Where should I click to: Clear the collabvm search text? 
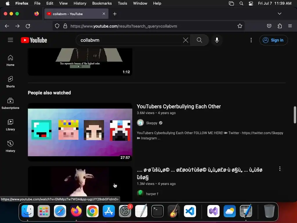[x=185, y=40]
